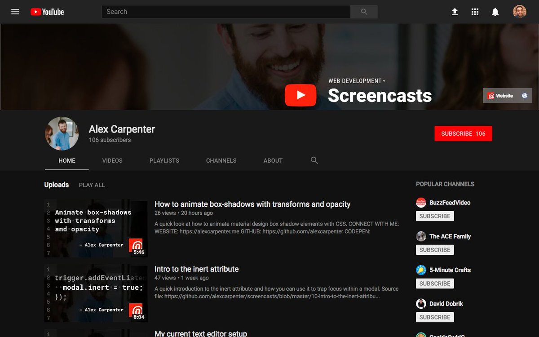539x337 pixels.
Task: Open 'My current text editor setup' title
Action: click(x=201, y=333)
